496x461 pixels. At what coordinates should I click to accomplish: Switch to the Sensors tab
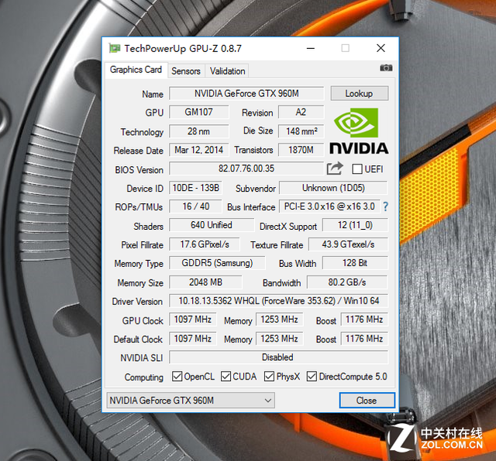[186, 71]
